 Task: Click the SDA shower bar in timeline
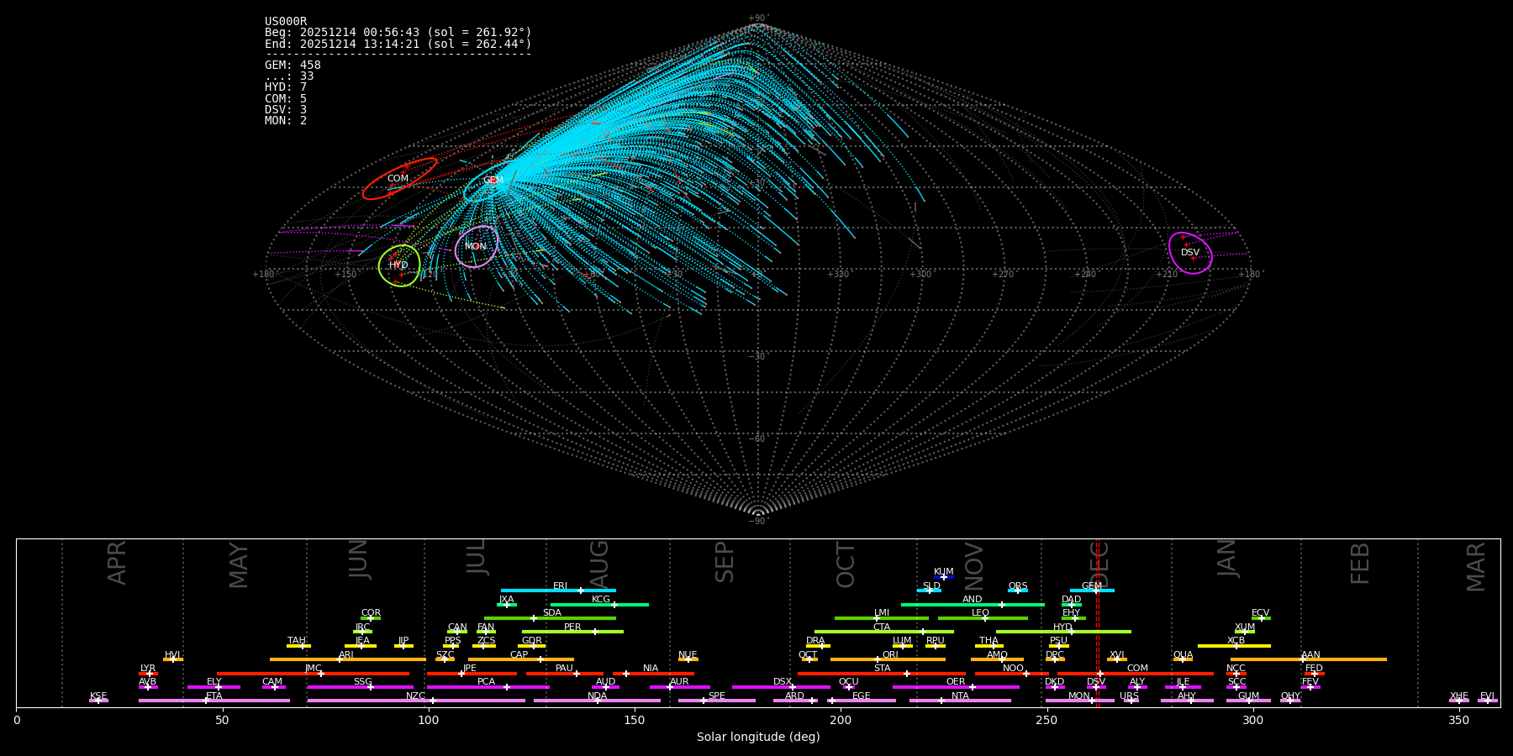pyautogui.click(x=550, y=618)
